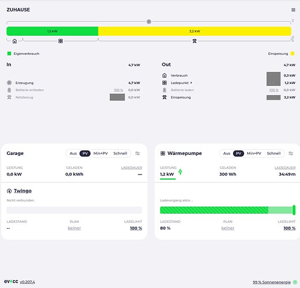Toggle the Garage Ladedauer label

pos(132,168)
